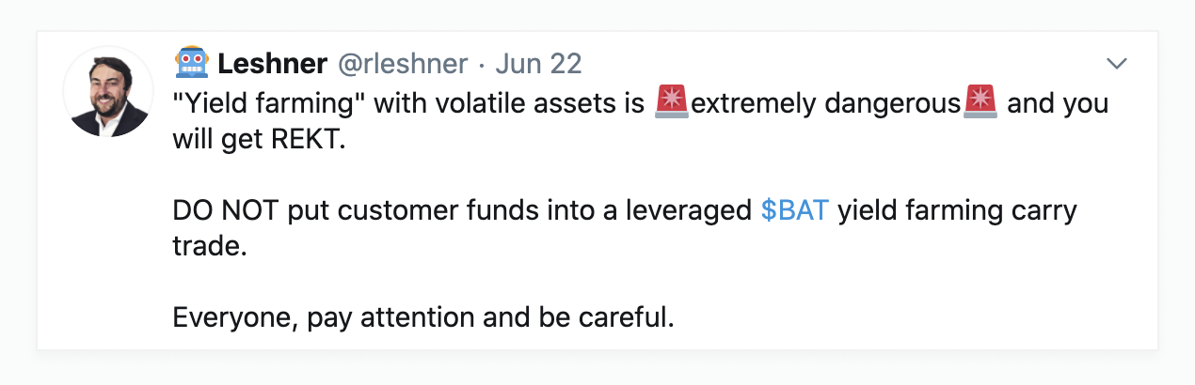The height and width of the screenshot is (385, 1195).
Task: Select the quoted "Yield farming" phrase
Action: (x=268, y=103)
